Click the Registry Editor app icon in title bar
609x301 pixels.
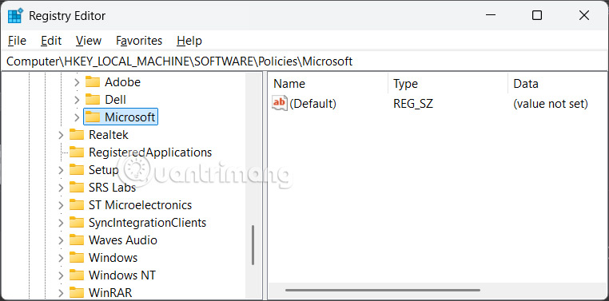(15, 16)
